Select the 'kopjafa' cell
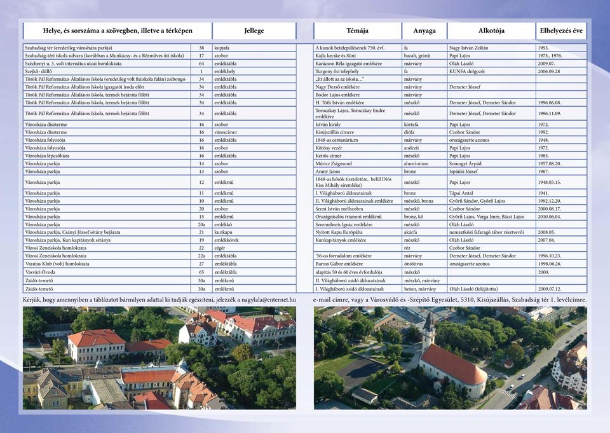This screenshot has height=433, width=610. pyautogui.click(x=254, y=48)
